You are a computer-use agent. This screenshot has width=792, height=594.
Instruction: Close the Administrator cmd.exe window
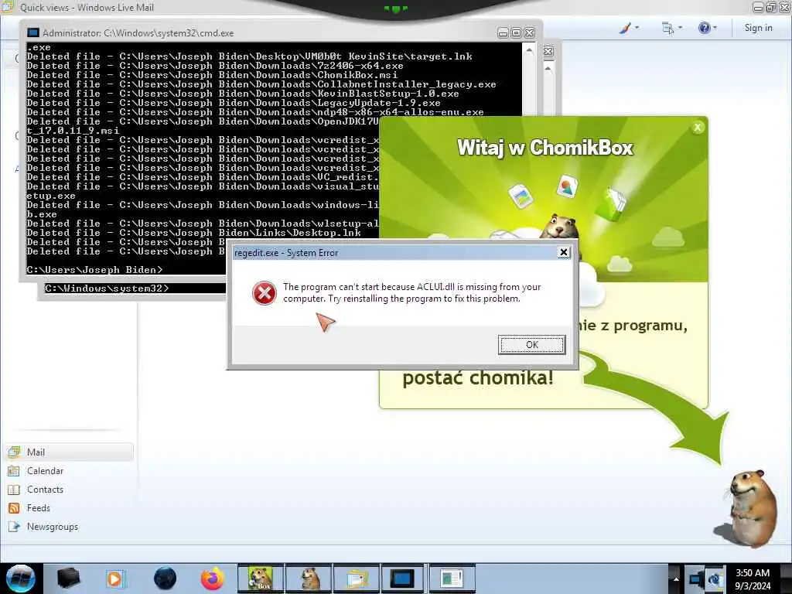click(529, 32)
